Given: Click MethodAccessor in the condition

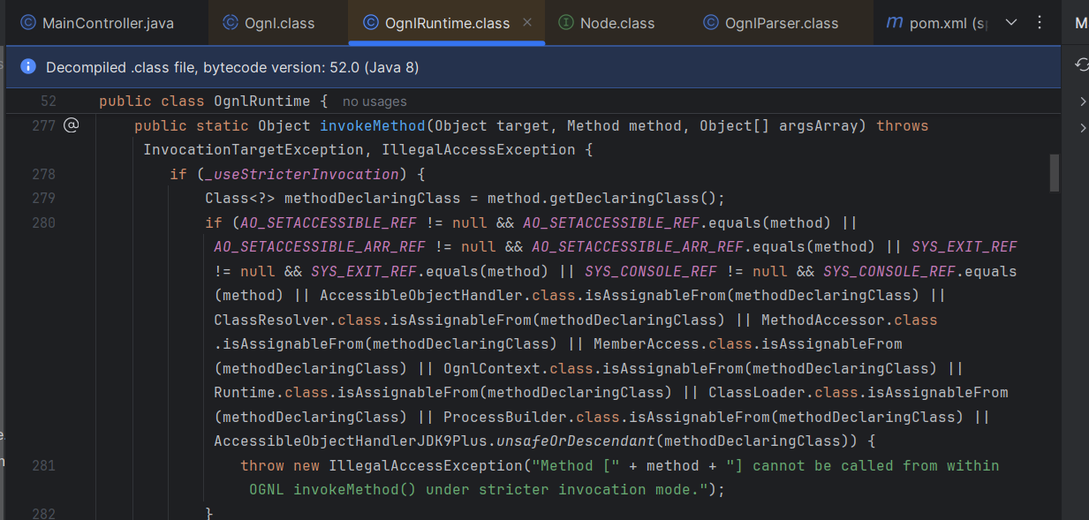Looking at the screenshot, I should point(823,319).
